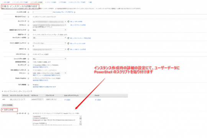Refresh the ドメイン結合ディレクトリ list
This screenshot has height=138, width=207.
point(68,43)
